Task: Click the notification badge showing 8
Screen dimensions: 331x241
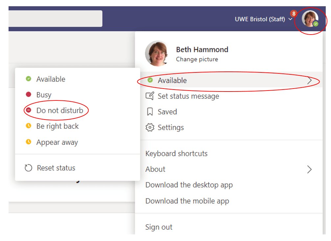Action: tap(294, 14)
